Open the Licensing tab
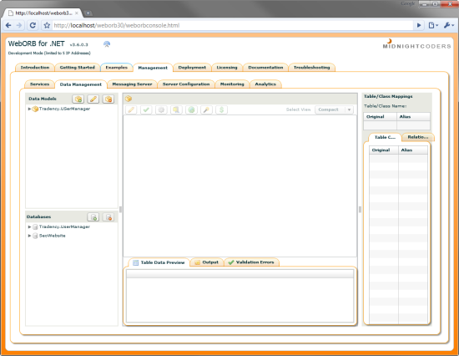This screenshot has width=459, height=356. (227, 68)
